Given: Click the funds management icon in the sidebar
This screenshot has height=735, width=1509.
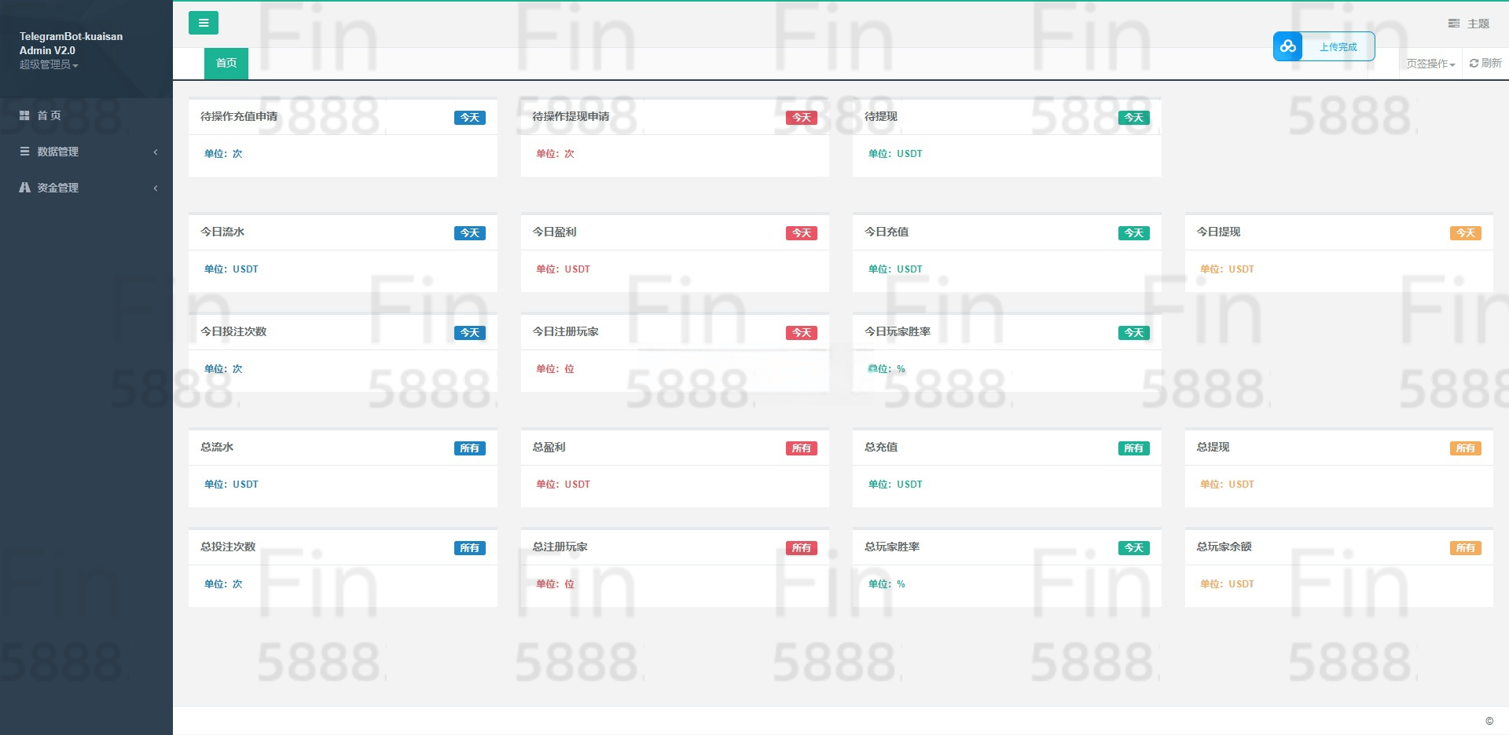Looking at the screenshot, I should (24, 188).
